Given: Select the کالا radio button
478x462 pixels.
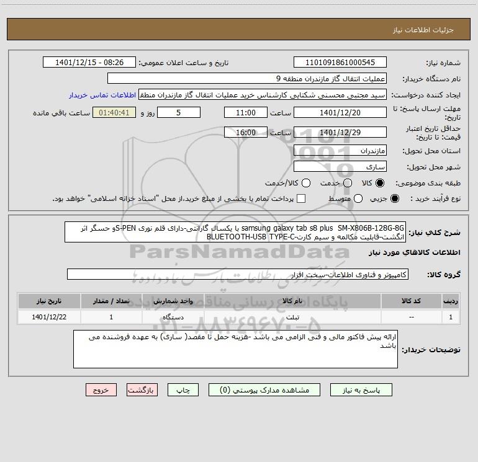Looking at the screenshot, I should point(380,183).
